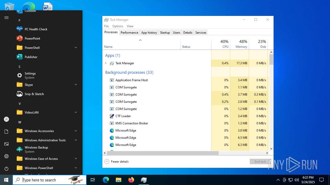Switch to the Users tab
Viewport: 330px width, 185px height.
pos(177,33)
